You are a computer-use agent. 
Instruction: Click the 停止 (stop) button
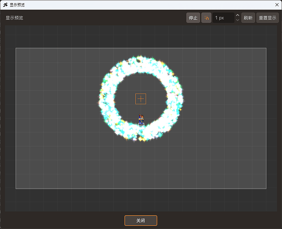(x=193, y=18)
